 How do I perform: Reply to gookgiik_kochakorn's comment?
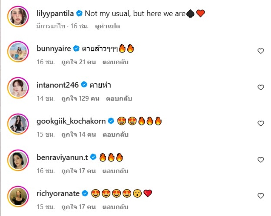[116, 135]
